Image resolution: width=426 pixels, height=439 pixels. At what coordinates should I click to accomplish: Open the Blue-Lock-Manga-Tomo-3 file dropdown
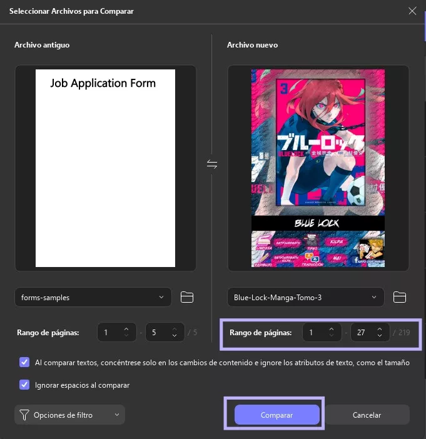[x=306, y=297]
